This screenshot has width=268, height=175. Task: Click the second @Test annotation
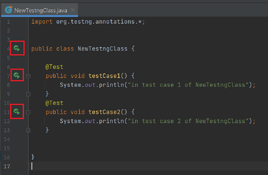(x=54, y=103)
